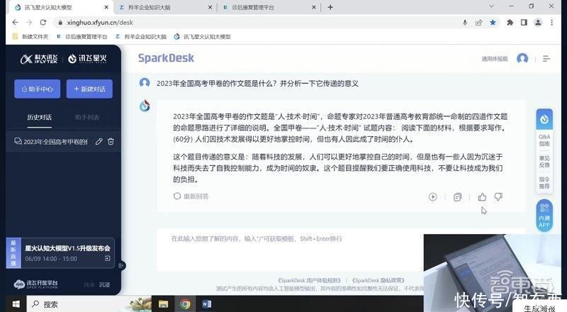Open the 新建文件夹 bookmark folder
This screenshot has width=567, height=312.
pyautogui.click(x=30, y=37)
